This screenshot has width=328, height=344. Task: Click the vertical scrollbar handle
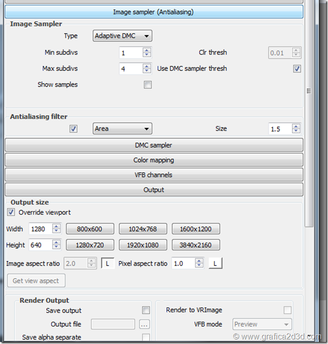[x=308, y=90]
